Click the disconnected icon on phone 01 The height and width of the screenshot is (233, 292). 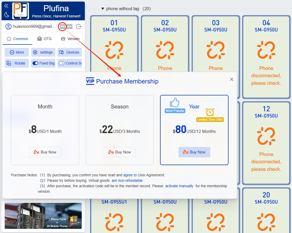pyautogui.click(x=114, y=50)
